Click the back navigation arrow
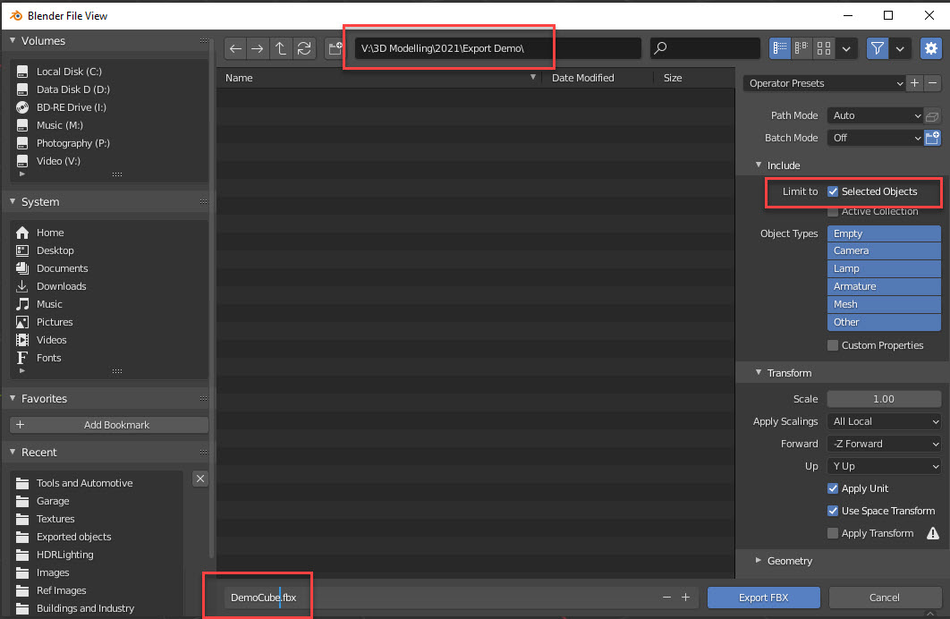The width and height of the screenshot is (950, 619). 234,48
